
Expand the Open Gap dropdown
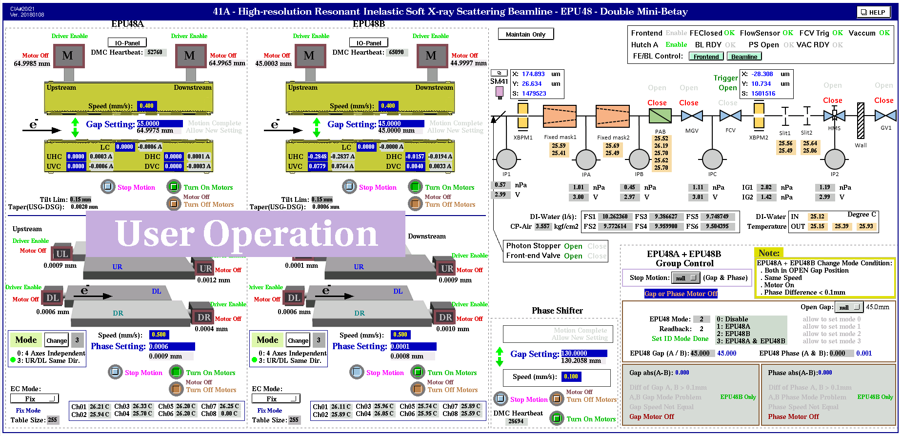[x=849, y=307]
